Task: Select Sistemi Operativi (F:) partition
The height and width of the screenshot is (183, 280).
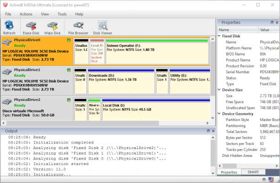Action: [x=157, y=51]
